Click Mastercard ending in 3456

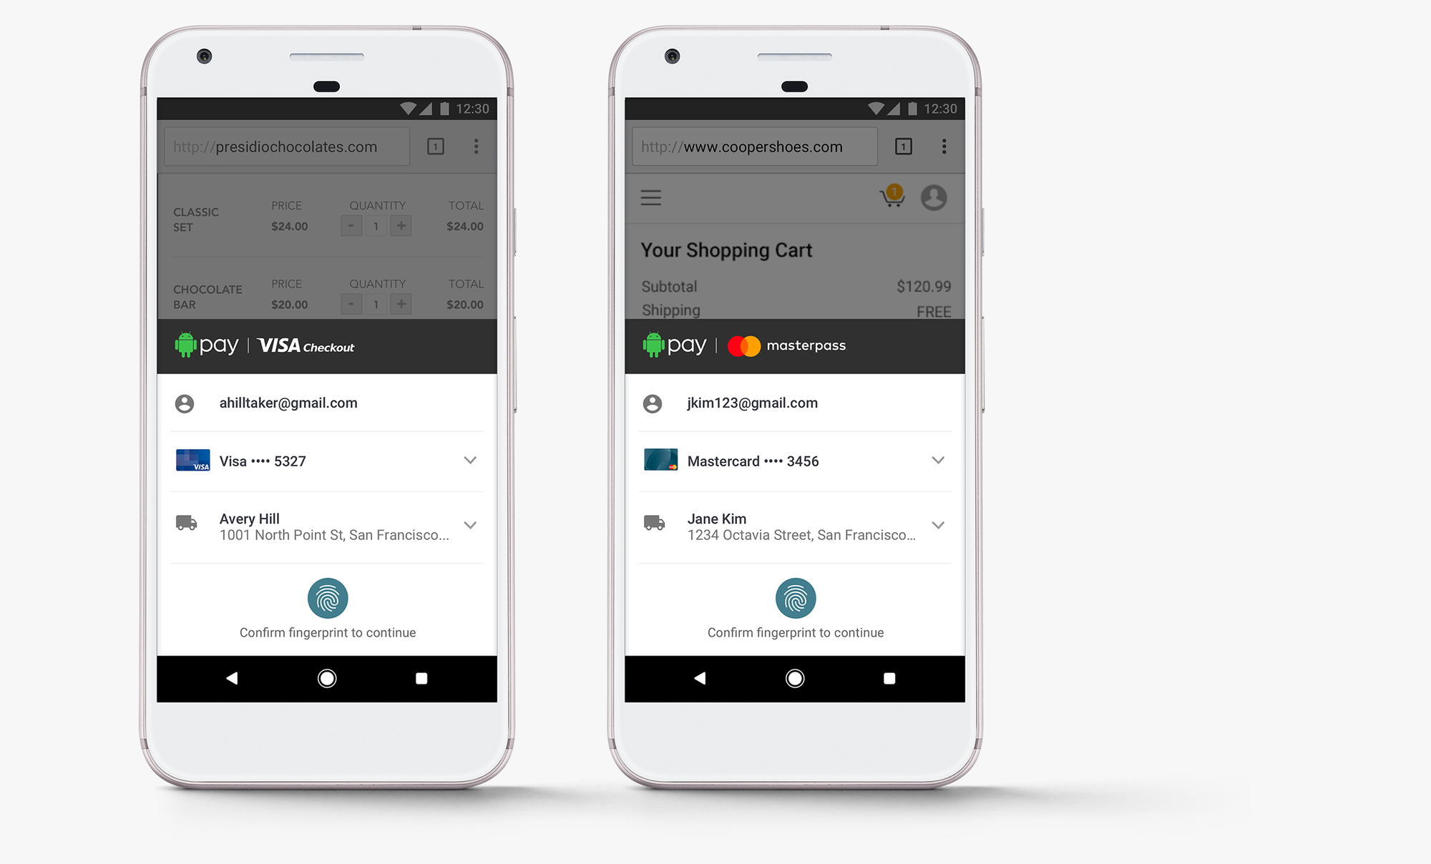[795, 461]
